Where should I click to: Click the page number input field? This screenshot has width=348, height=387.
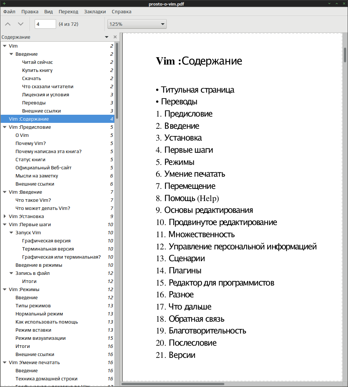tap(45, 24)
